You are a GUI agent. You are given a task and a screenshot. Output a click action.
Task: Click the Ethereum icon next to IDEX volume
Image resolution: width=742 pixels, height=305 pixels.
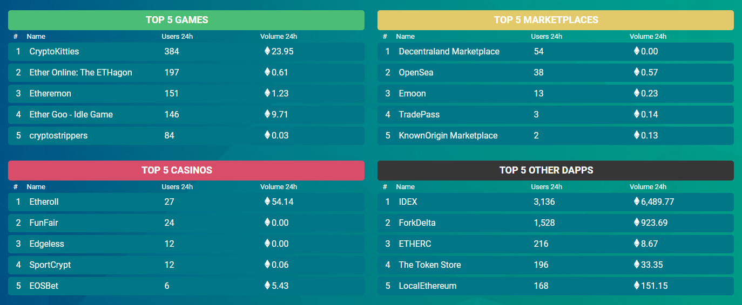(636, 202)
